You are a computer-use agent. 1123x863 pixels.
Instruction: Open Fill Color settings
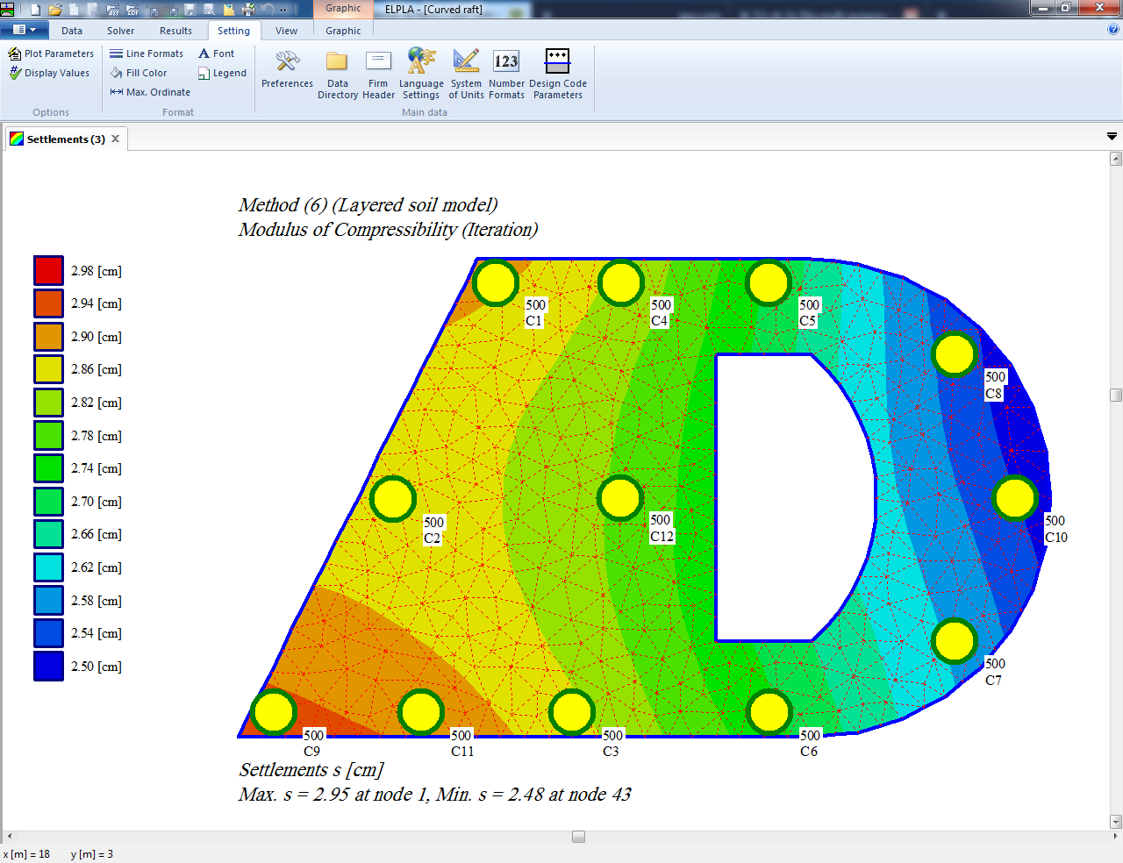click(139, 73)
